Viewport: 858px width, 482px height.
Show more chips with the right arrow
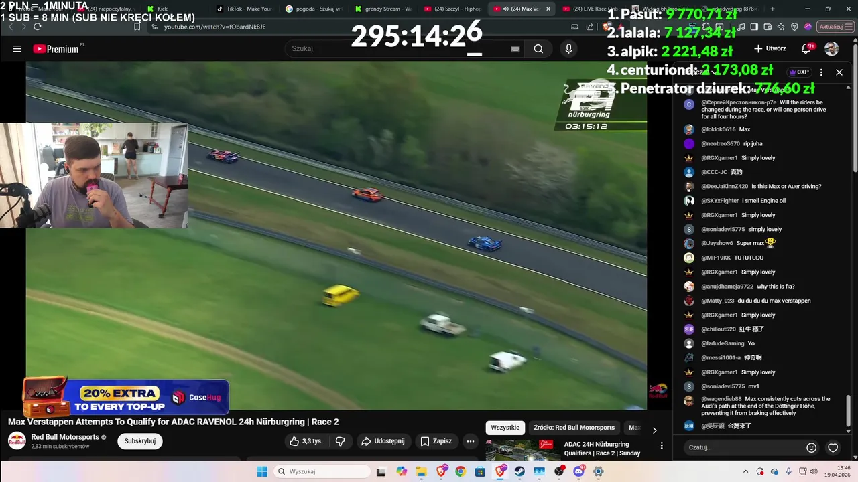655,429
